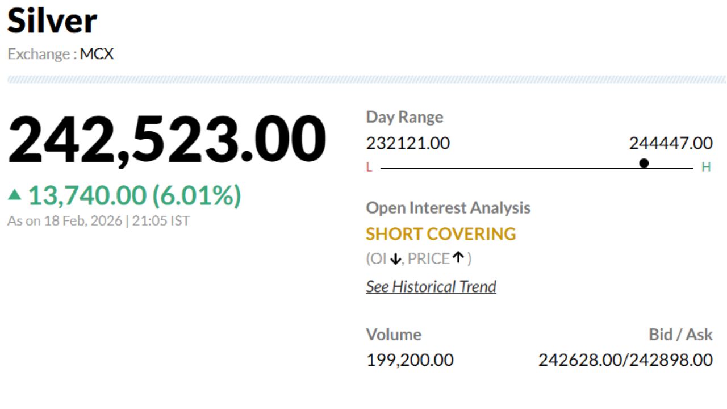Viewport: 727px width, 409px height.
Task: Click the green up-triangle price change icon
Action: coord(15,195)
